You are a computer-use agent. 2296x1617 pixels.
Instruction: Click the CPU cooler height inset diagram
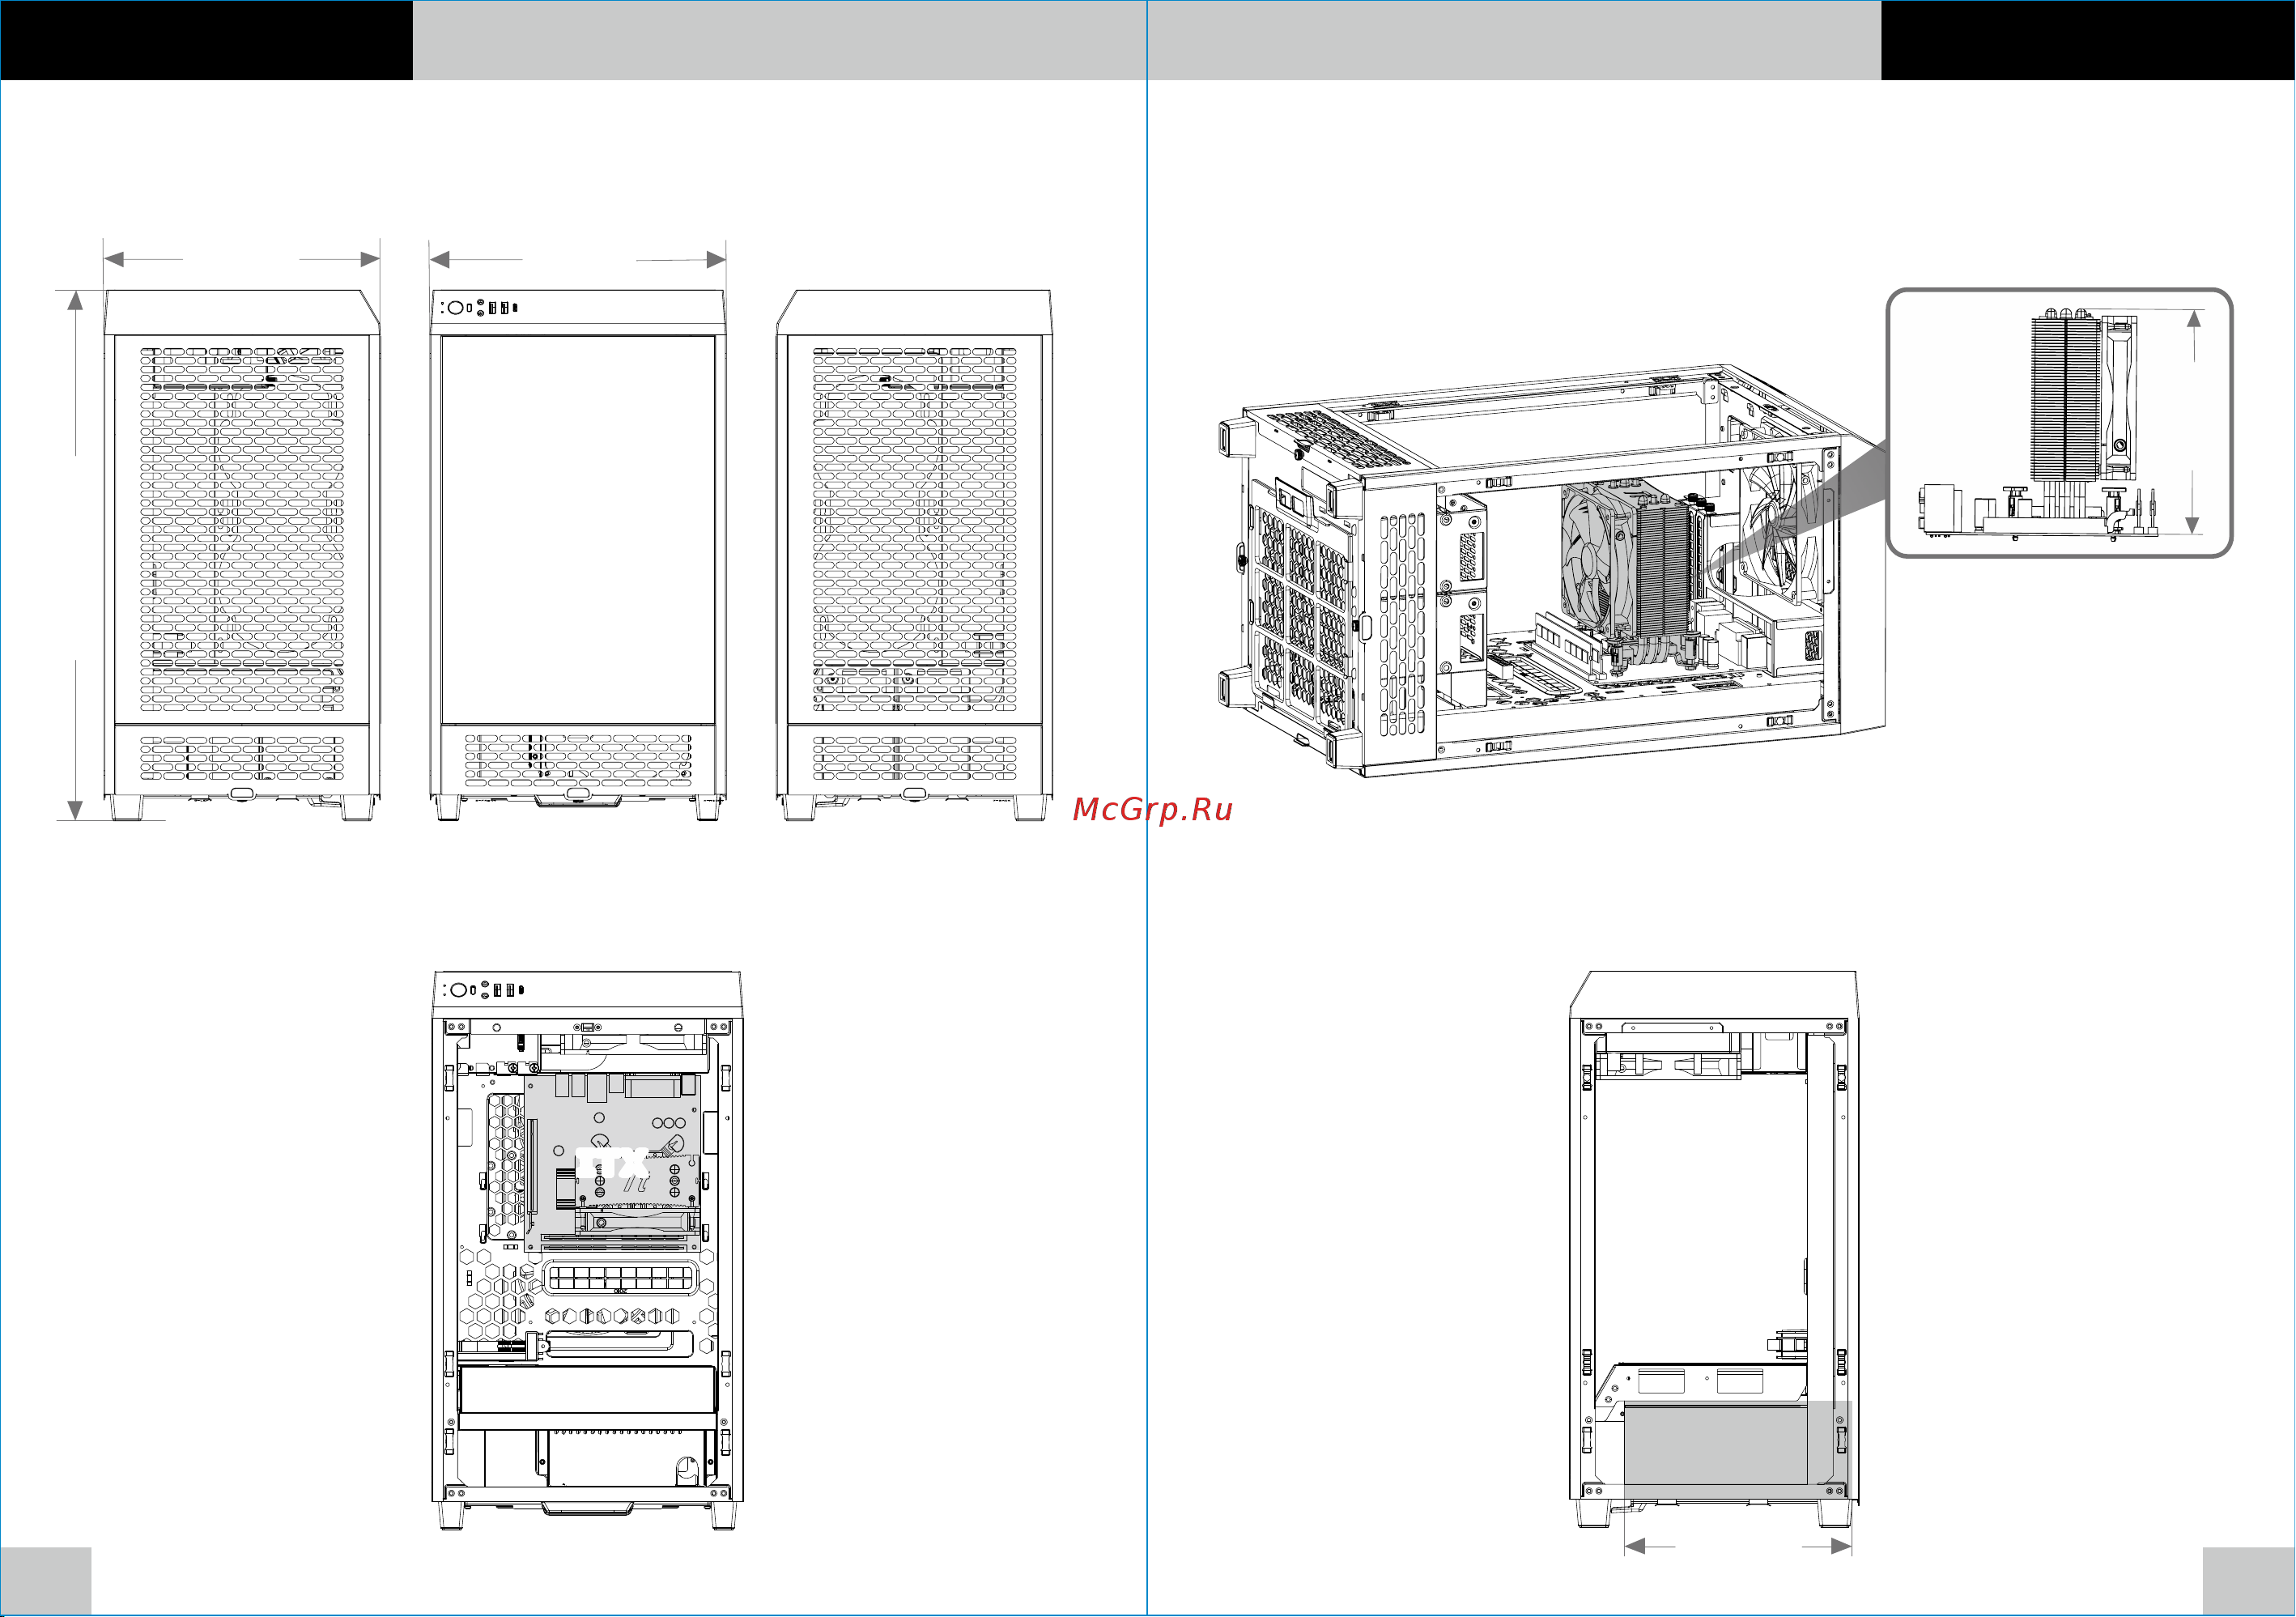[x=2059, y=422]
